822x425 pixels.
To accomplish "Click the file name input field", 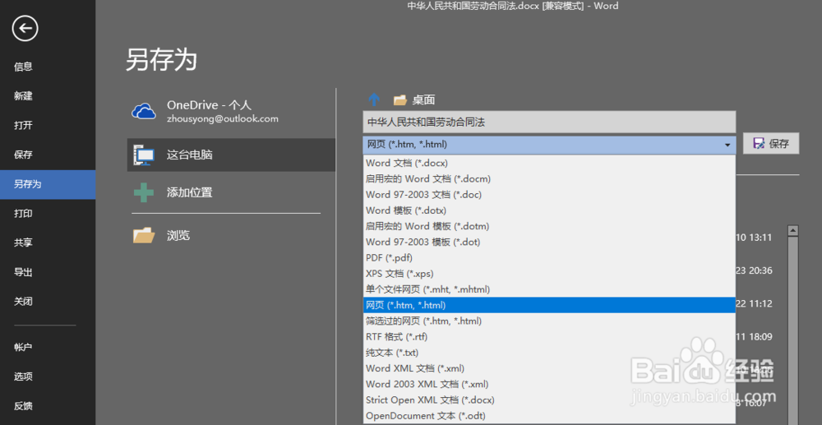I will click(x=549, y=122).
